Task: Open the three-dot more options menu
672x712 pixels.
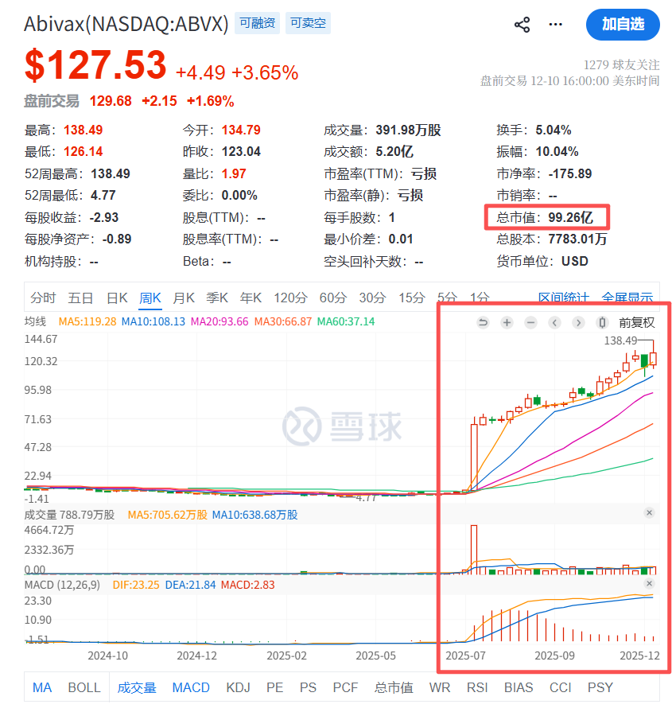Action: 556,25
